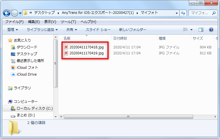Open the ヘルプ(H) menu
The height and width of the screenshot is (139, 220).
coord(88,22)
